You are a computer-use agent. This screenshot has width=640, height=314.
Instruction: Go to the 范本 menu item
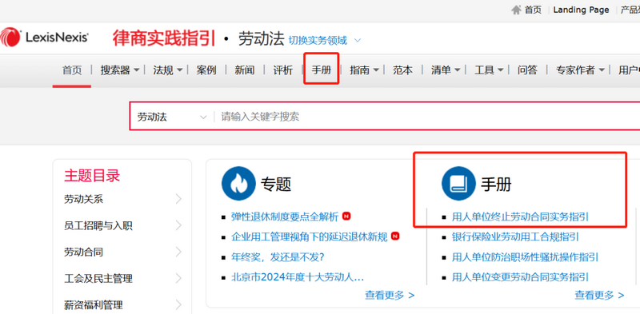(402, 70)
